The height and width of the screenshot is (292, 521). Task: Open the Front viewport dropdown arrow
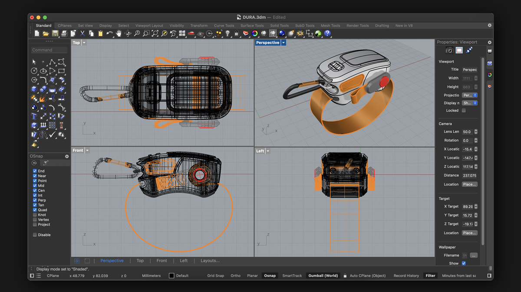point(87,151)
